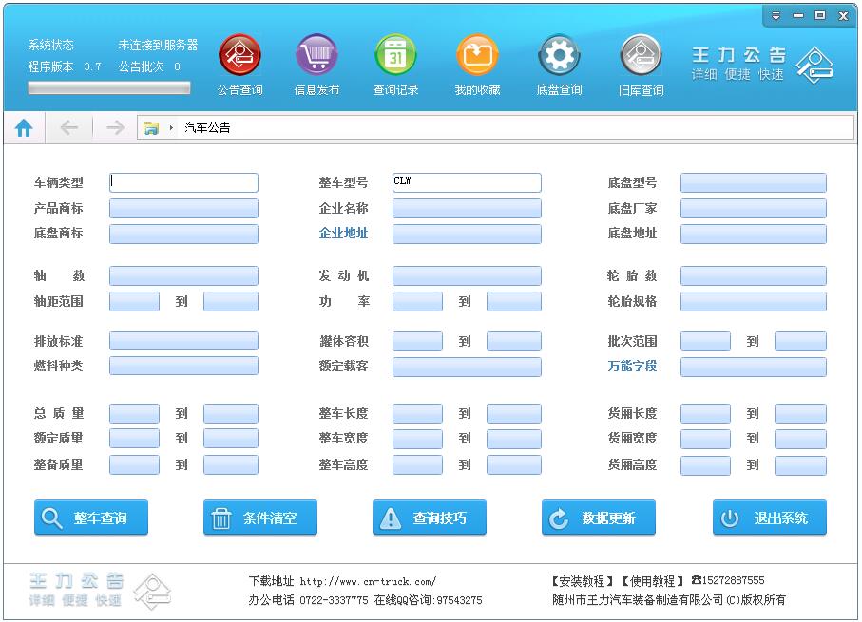This screenshot has height=622, width=862.
Task: Open the 底盘查询 chassis query tool
Action: click(558, 55)
